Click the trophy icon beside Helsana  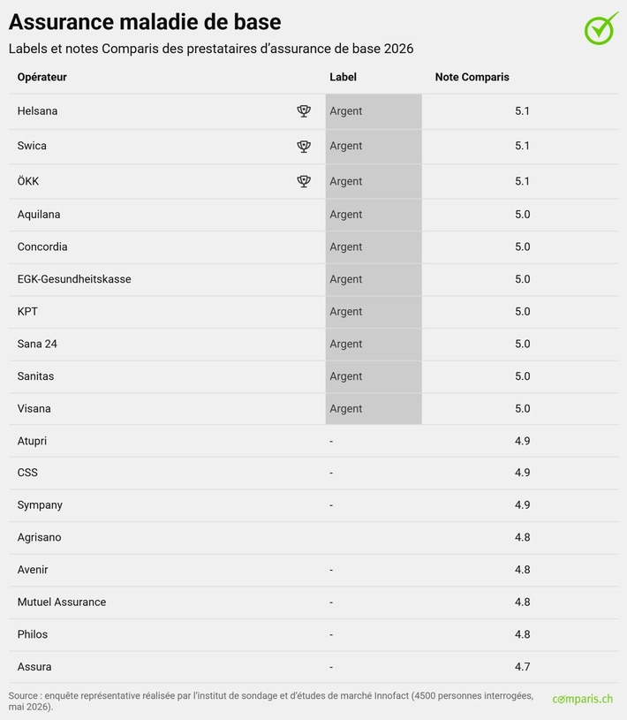point(304,111)
